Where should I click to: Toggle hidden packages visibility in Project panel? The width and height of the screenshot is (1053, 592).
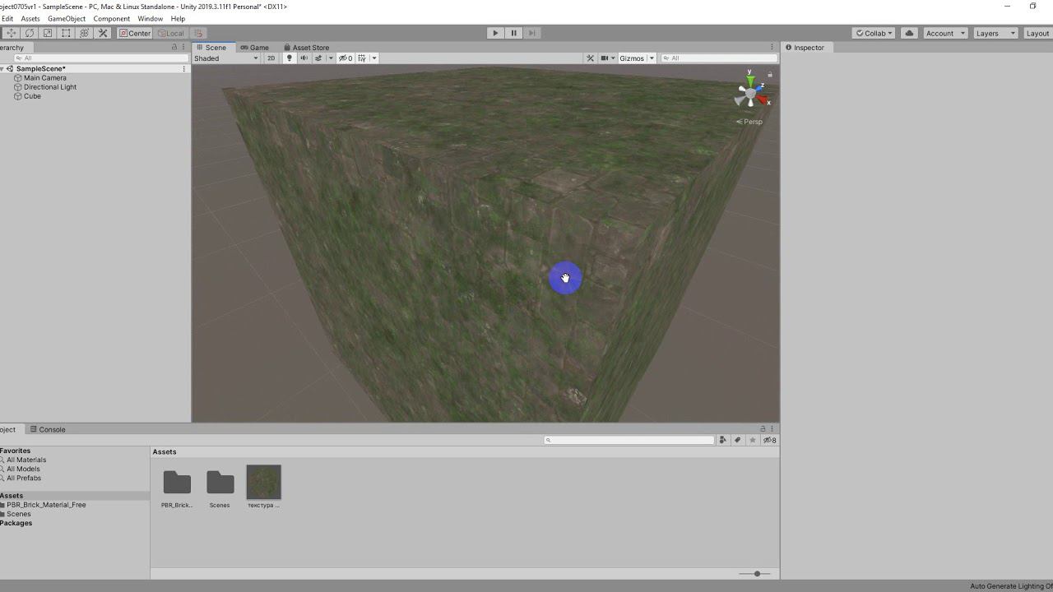pyautogui.click(x=769, y=440)
